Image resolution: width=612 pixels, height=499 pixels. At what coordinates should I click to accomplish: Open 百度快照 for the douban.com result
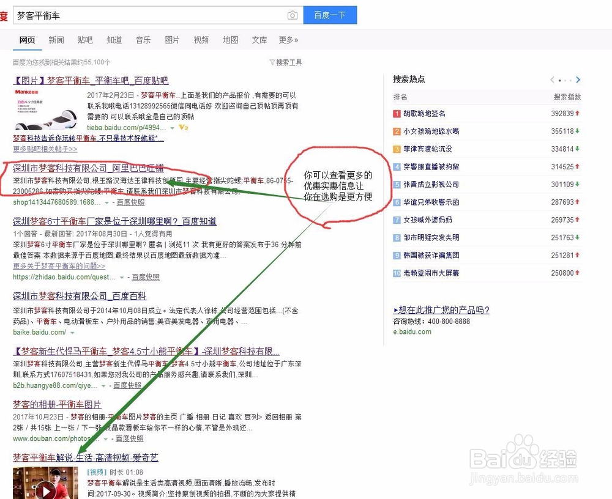coord(130,439)
